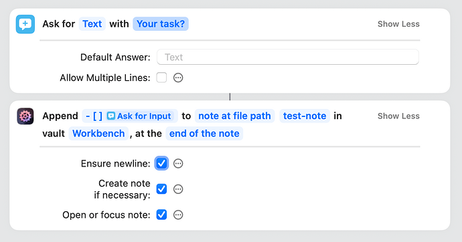462x242 pixels.
Task: Uncheck Ensure newline checkbox
Action: pos(161,164)
